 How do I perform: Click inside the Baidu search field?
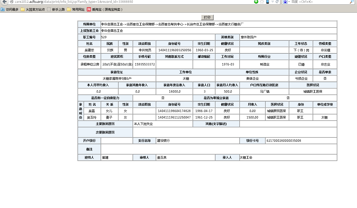[320, 2]
